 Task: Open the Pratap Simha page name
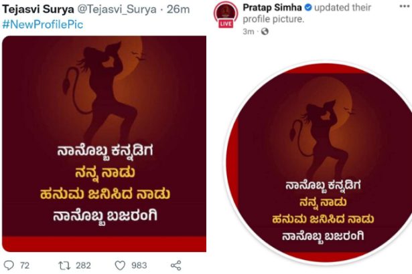click(272, 7)
